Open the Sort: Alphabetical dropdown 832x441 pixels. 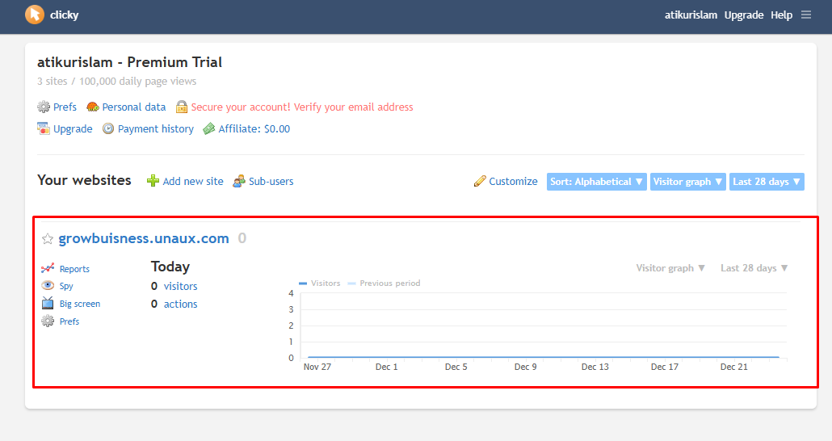pos(596,182)
